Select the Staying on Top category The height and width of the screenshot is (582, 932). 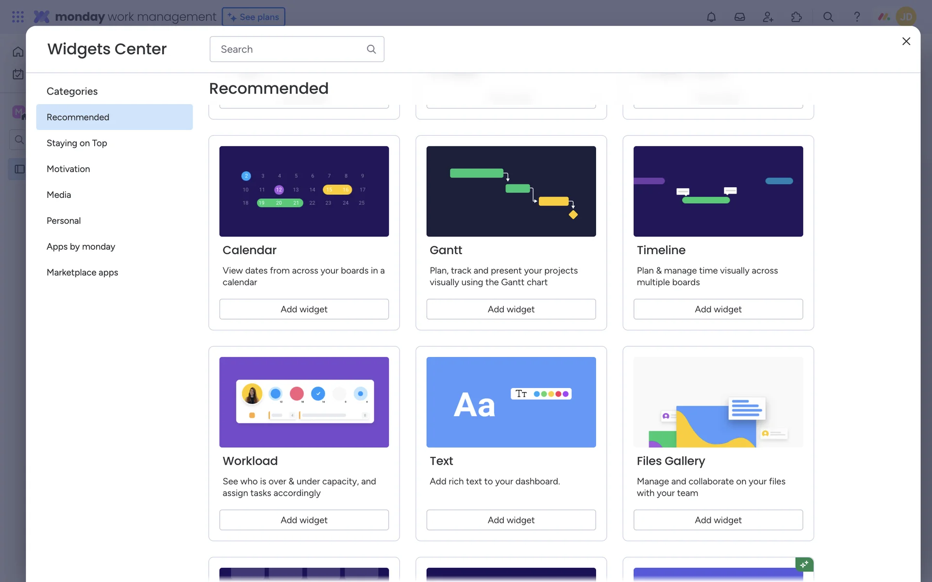click(77, 143)
